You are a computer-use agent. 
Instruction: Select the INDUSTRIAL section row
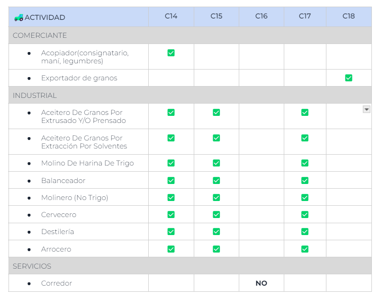(35, 96)
